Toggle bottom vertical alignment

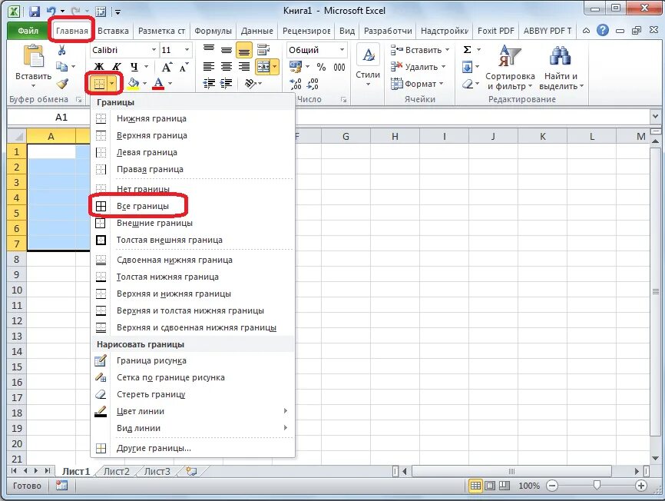click(x=244, y=51)
